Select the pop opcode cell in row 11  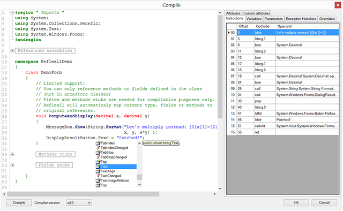(265, 101)
